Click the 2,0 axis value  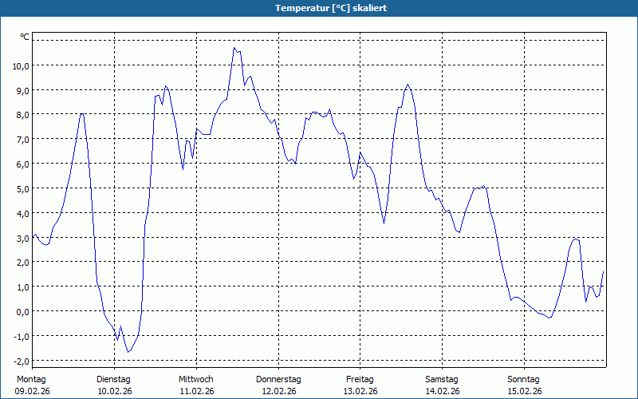(23, 263)
